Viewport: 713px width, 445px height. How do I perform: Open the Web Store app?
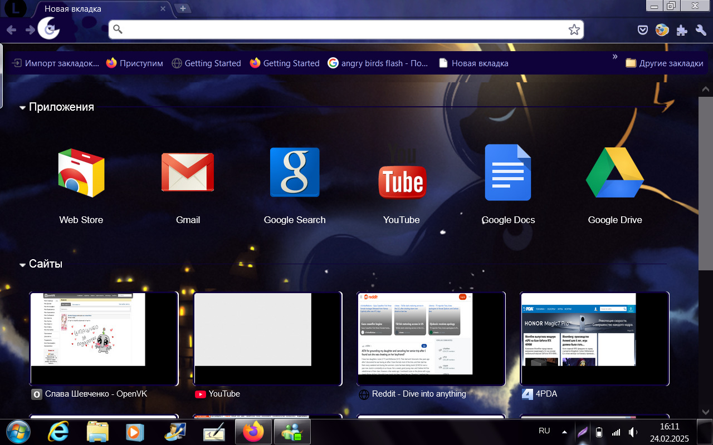tap(81, 173)
